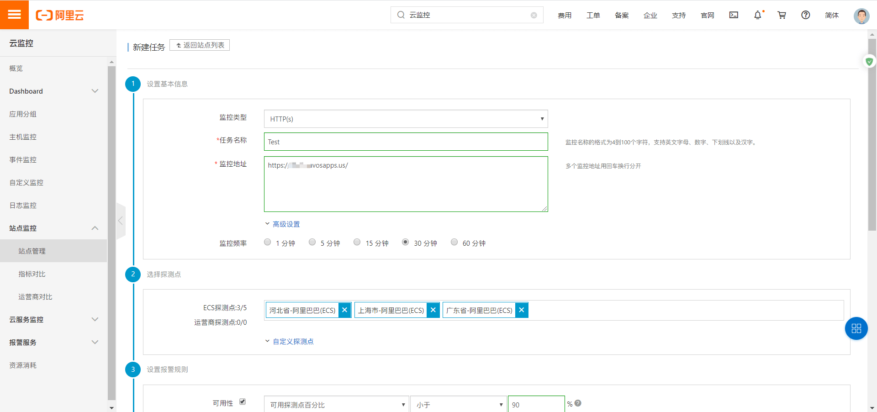Screen dimensions: 877x412
Task: Open 主机监控 in the sidebar
Action: coord(23,137)
